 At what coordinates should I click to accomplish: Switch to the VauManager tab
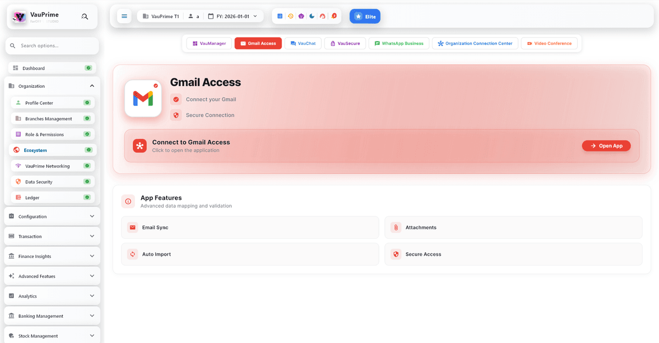click(209, 43)
